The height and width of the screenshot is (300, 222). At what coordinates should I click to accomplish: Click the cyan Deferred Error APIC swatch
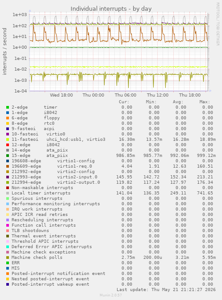pyautogui.click(x=8, y=247)
